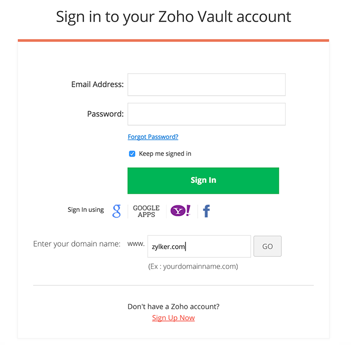Click the green Sign In button

[203, 180]
